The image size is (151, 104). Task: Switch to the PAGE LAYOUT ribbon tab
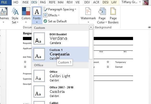43,2
